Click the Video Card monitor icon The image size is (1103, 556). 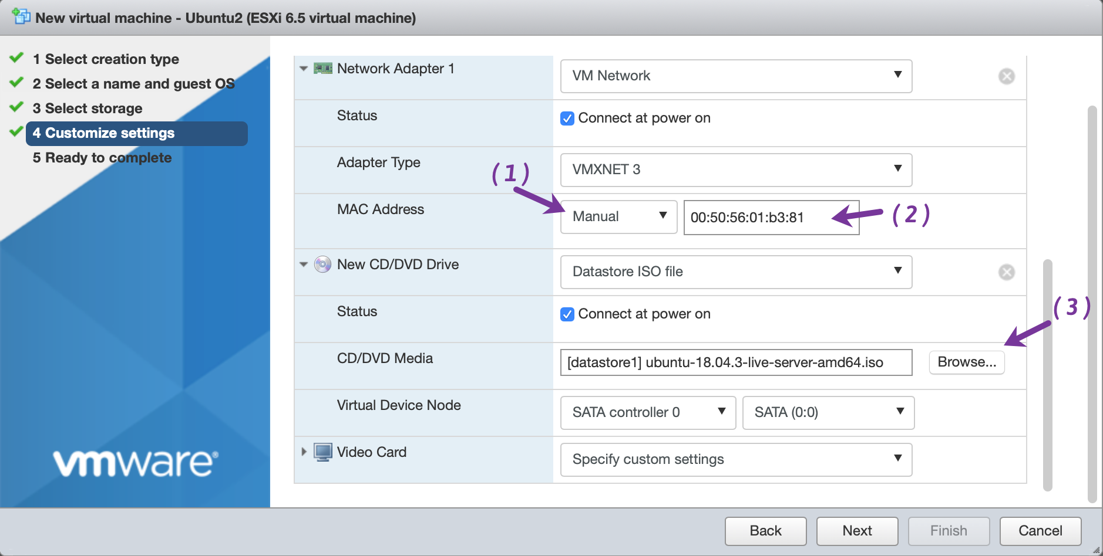coord(322,452)
